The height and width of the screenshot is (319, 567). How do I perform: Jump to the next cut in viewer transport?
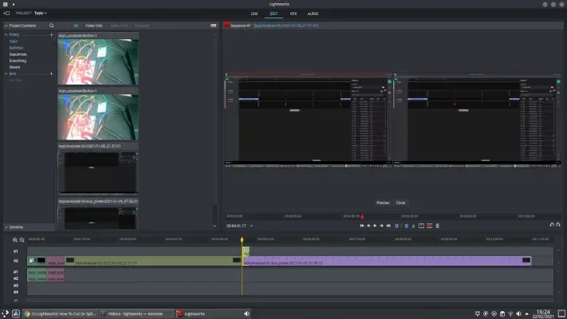tap(388, 226)
